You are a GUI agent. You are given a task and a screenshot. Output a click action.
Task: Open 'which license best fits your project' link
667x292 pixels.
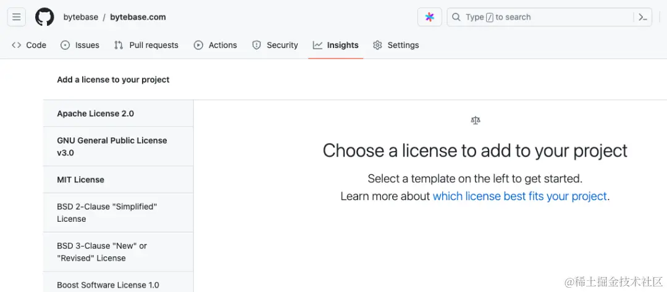point(519,196)
